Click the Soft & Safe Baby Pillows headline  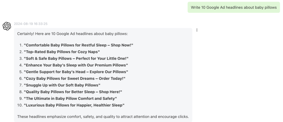(76, 58)
